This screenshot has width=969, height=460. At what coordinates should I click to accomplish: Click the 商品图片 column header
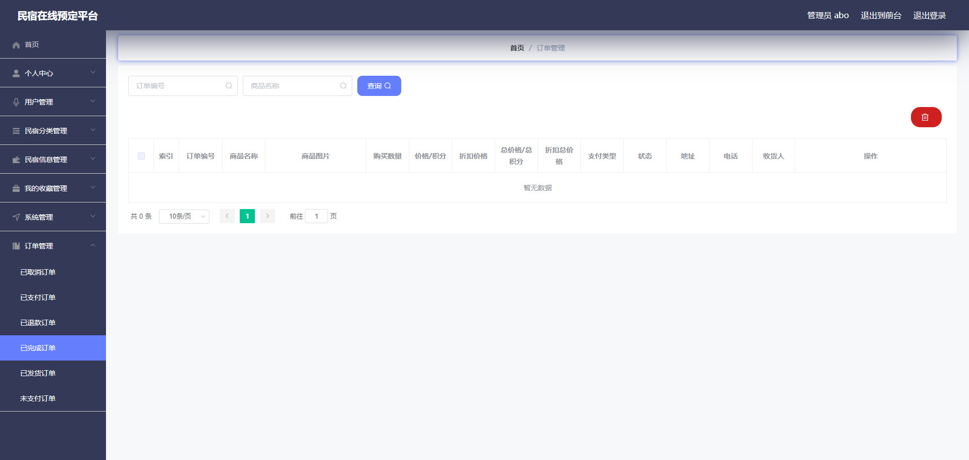click(315, 156)
